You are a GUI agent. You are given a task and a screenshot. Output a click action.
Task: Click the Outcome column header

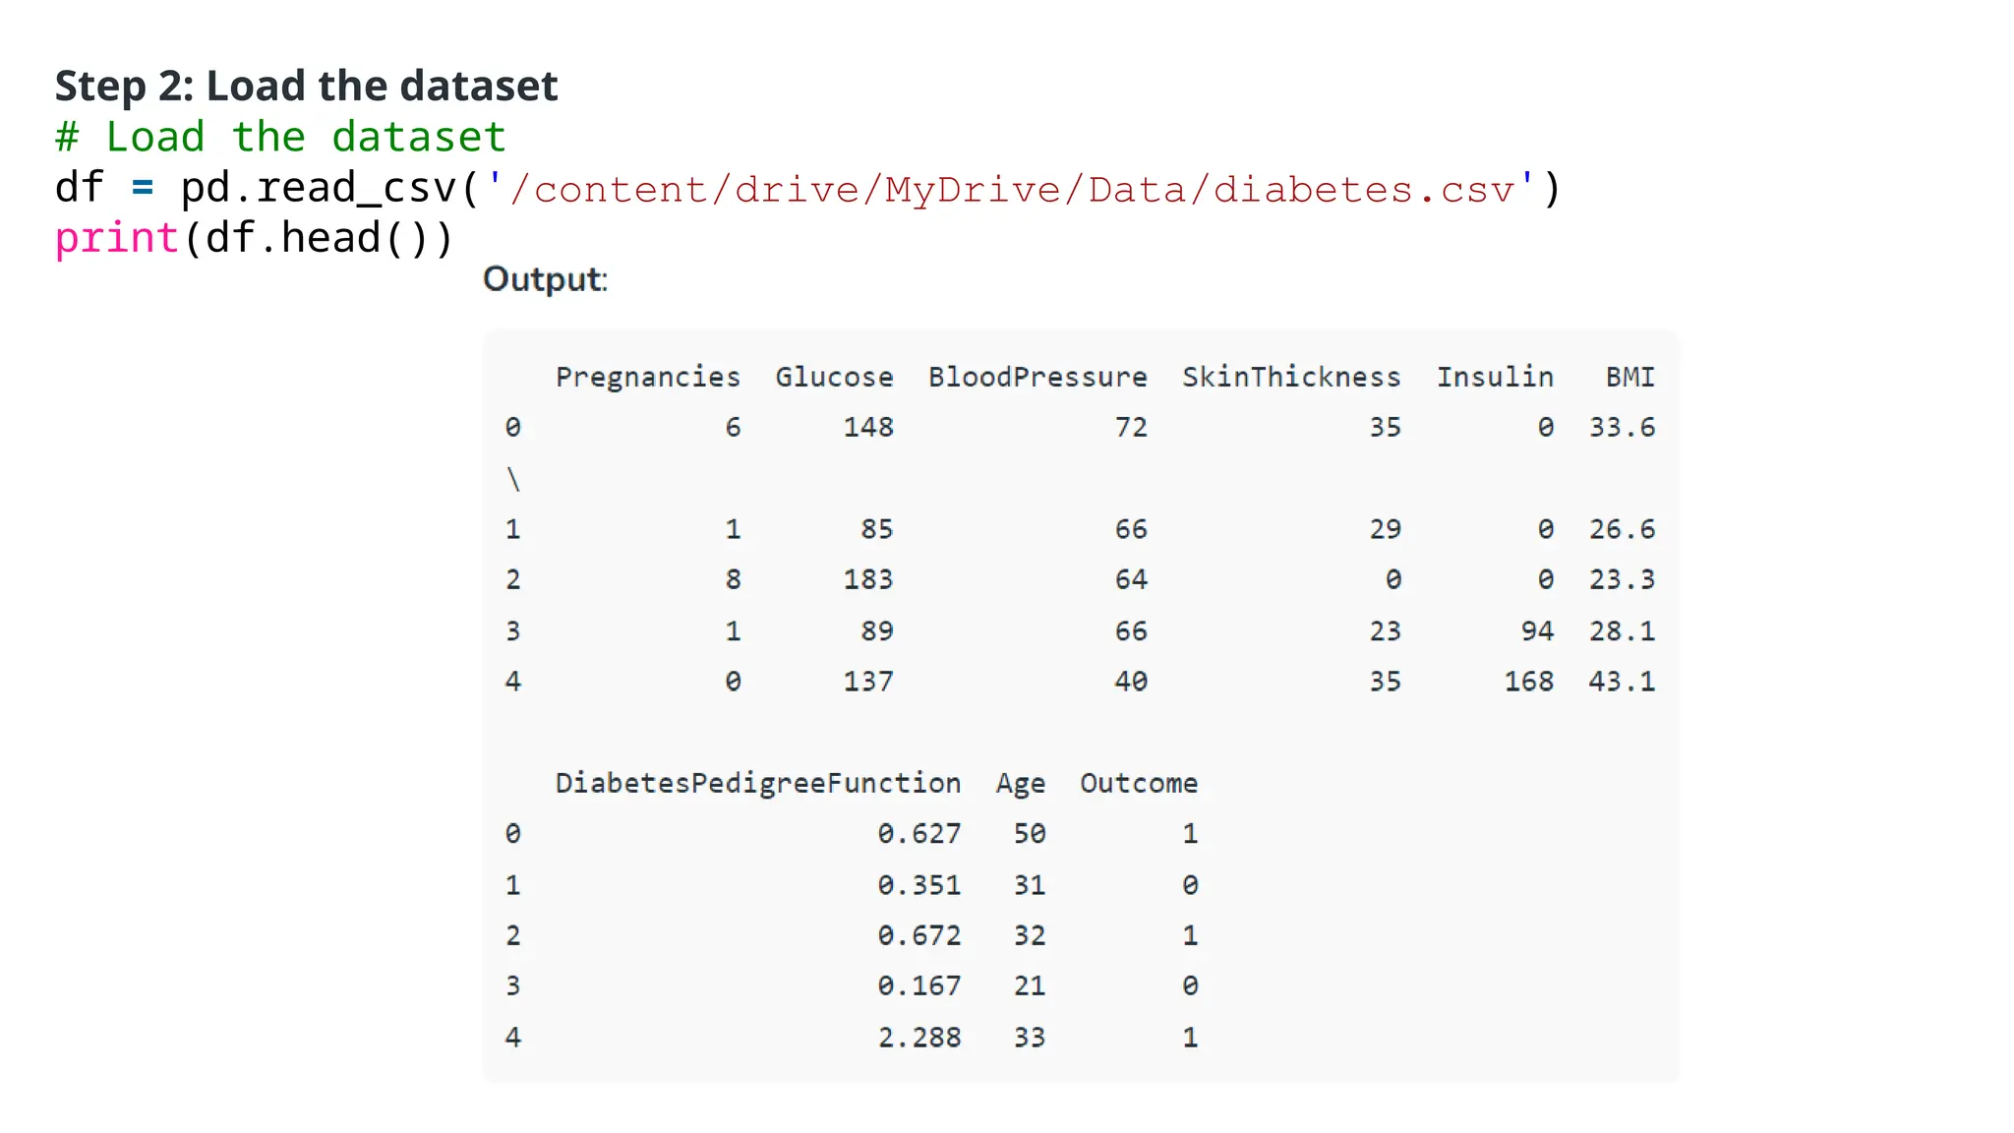pos(1138,783)
